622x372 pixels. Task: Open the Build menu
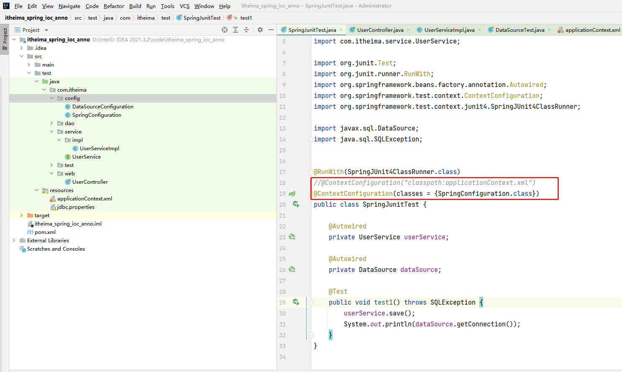click(x=135, y=6)
